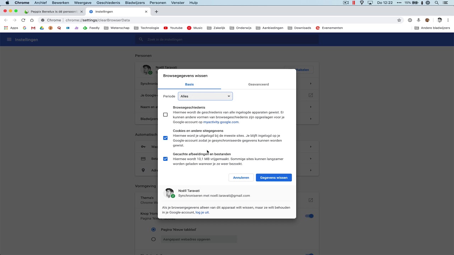The image size is (454, 255).
Task: Reload the current page
Action: [23, 20]
